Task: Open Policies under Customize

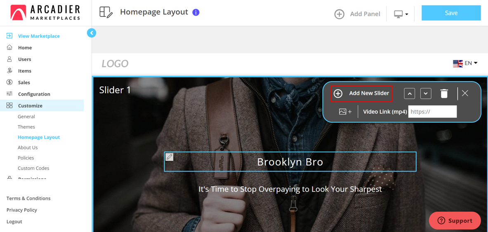Action: pyautogui.click(x=26, y=158)
